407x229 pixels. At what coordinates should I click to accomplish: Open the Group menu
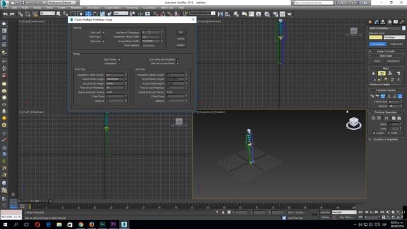37,8
